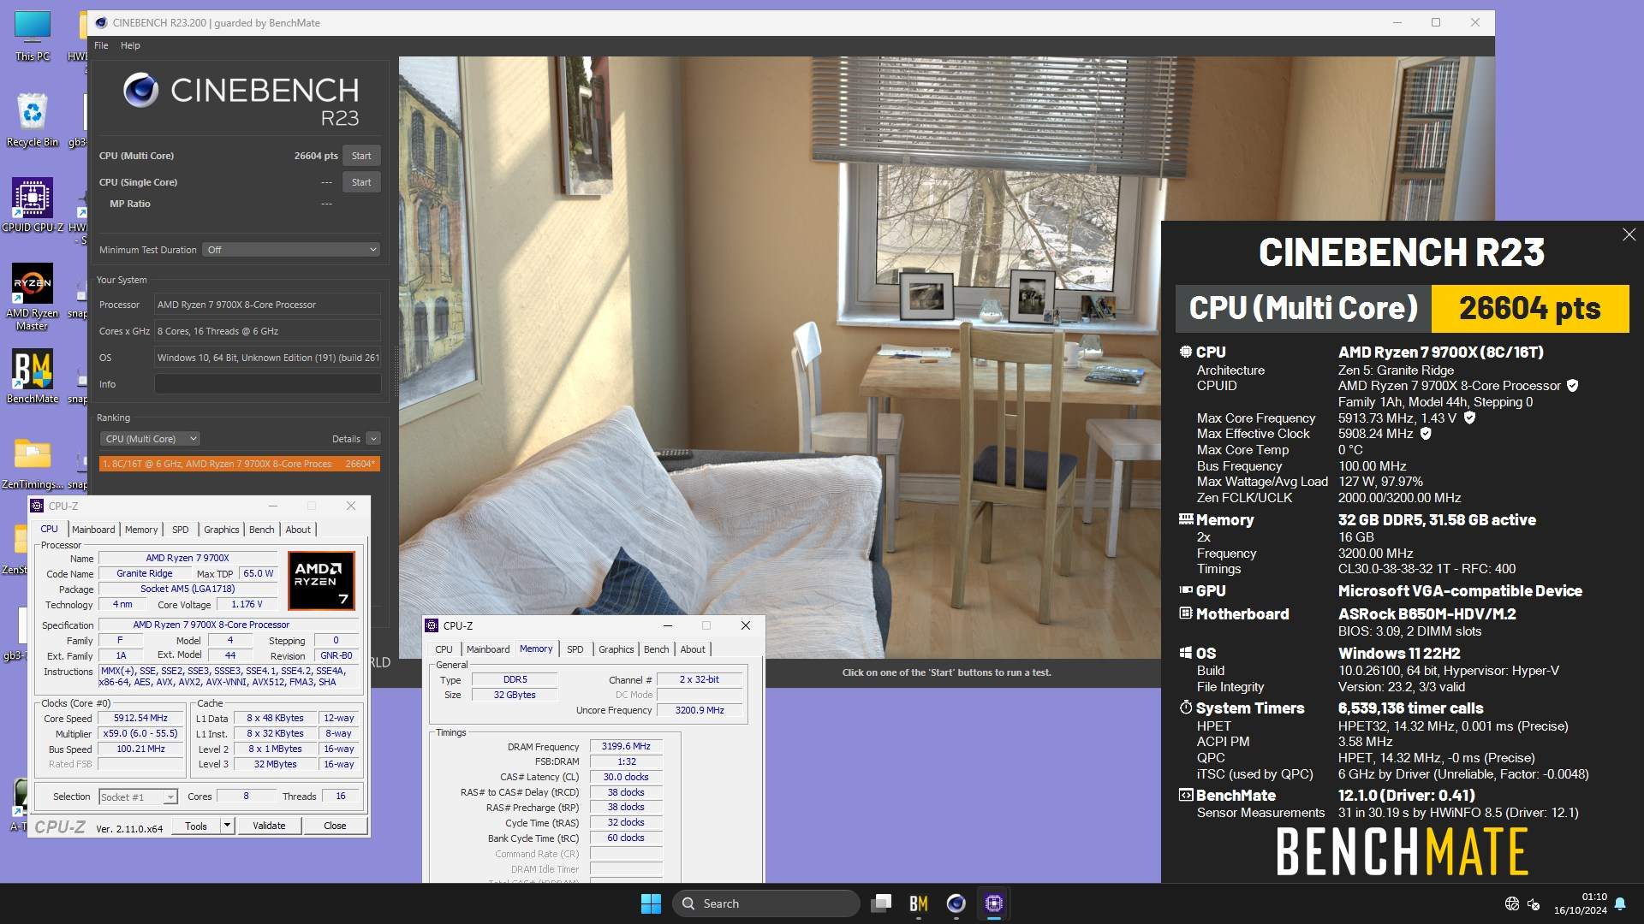The image size is (1644, 924).
Task: Click Task View icon in taskbar
Action: pyautogui.click(x=881, y=903)
